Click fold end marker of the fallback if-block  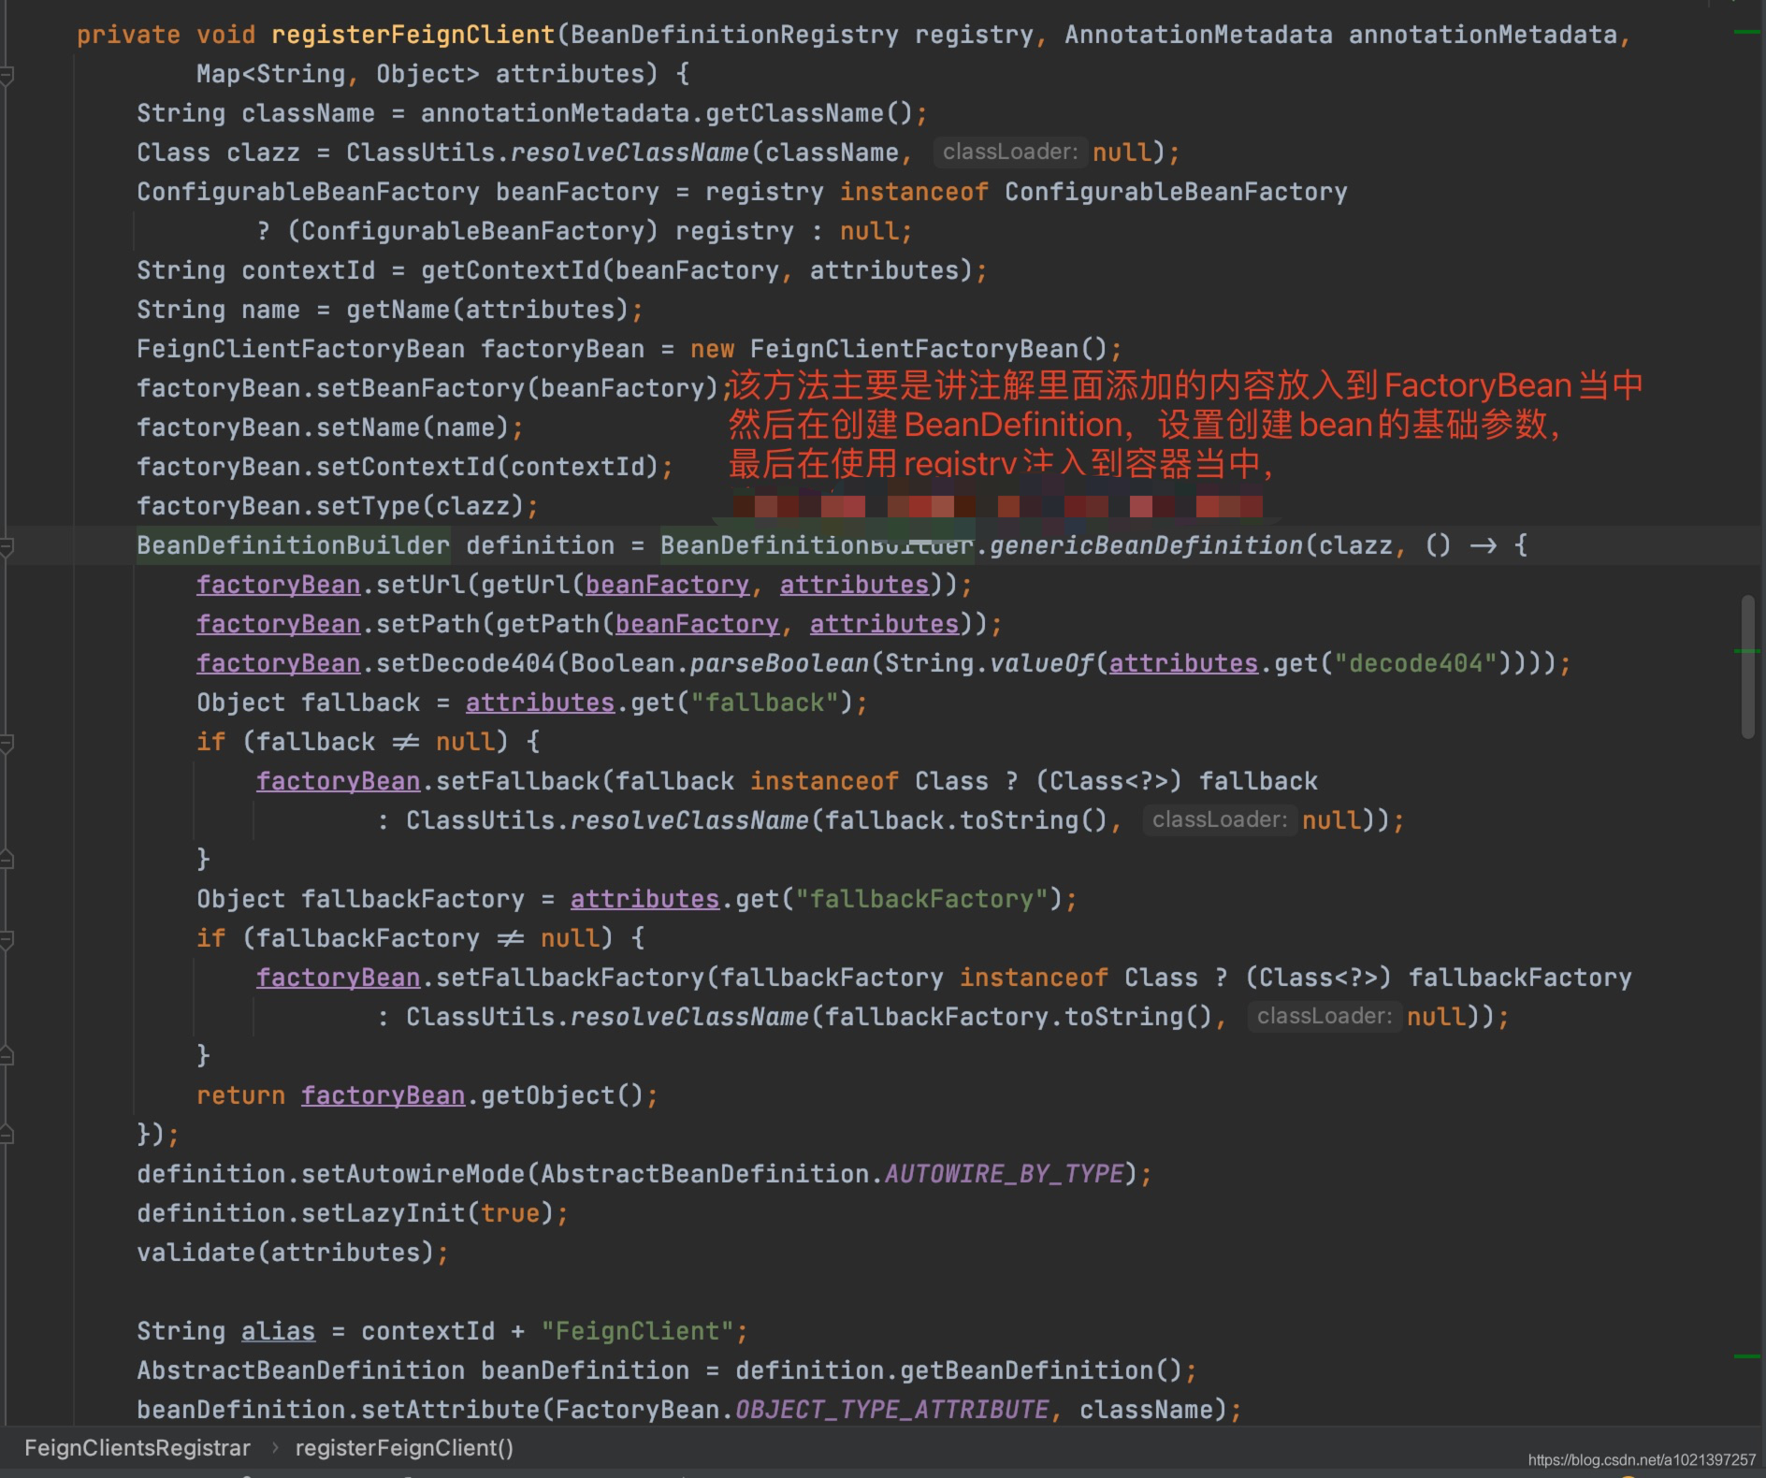(7, 860)
